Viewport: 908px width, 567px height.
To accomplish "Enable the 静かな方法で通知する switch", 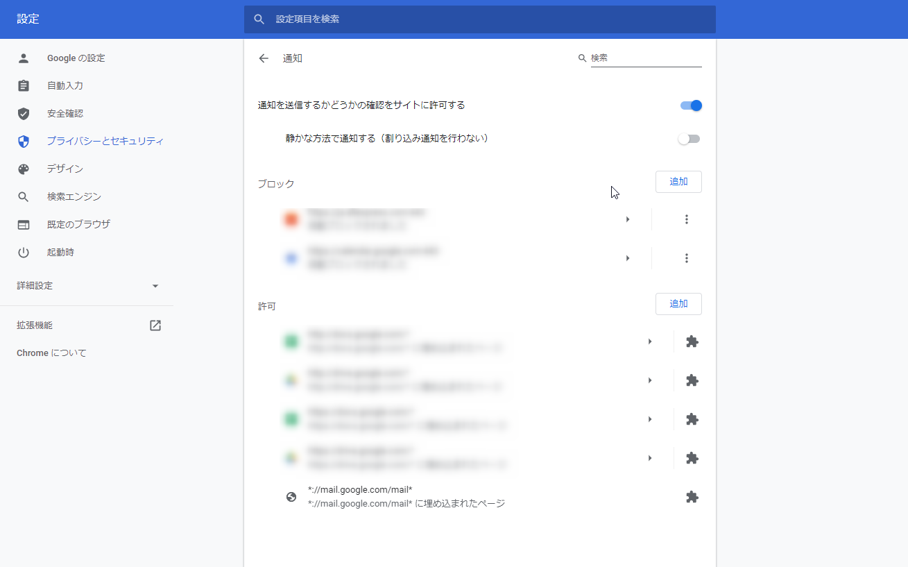I will (x=689, y=139).
